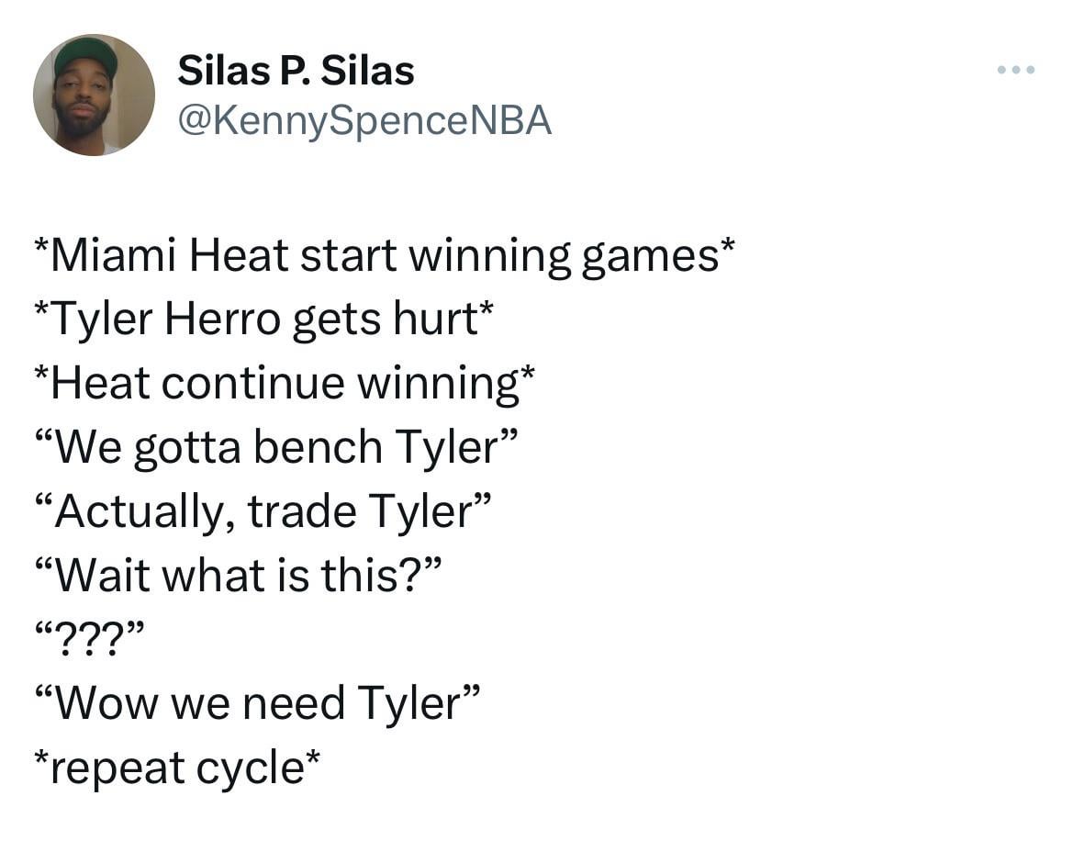The height and width of the screenshot is (852, 1074).
Task: Click the @KennySpenceNBA handle
Action: point(364,120)
